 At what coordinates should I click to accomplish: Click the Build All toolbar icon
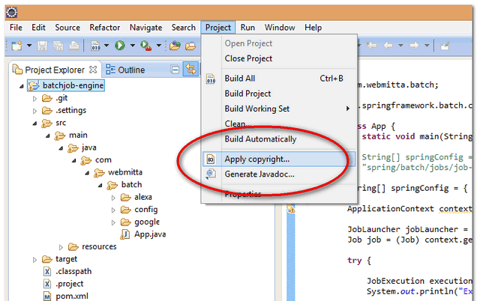click(x=95, y=46)
